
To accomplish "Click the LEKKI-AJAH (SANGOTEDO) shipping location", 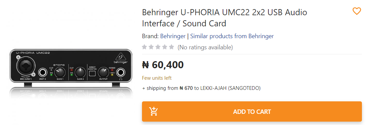I will click(230, 88).
